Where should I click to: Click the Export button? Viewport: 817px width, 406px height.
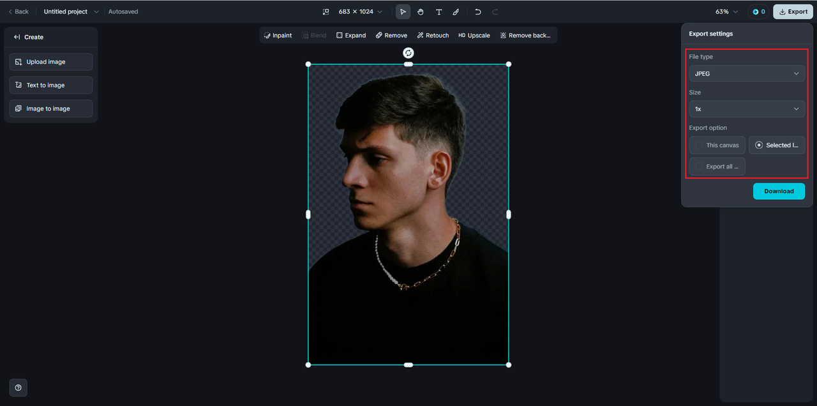click(x=792, y=11)
